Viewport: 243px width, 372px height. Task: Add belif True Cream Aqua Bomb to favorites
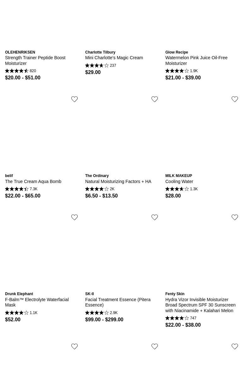pos(74,99)
